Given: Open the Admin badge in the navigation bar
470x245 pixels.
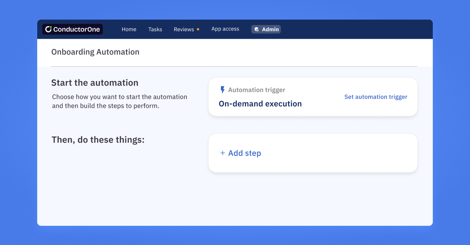Looking at the screenshot, I should [x=266, y=29].
